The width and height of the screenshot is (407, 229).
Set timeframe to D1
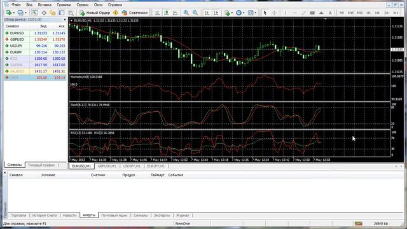point(387,13)
